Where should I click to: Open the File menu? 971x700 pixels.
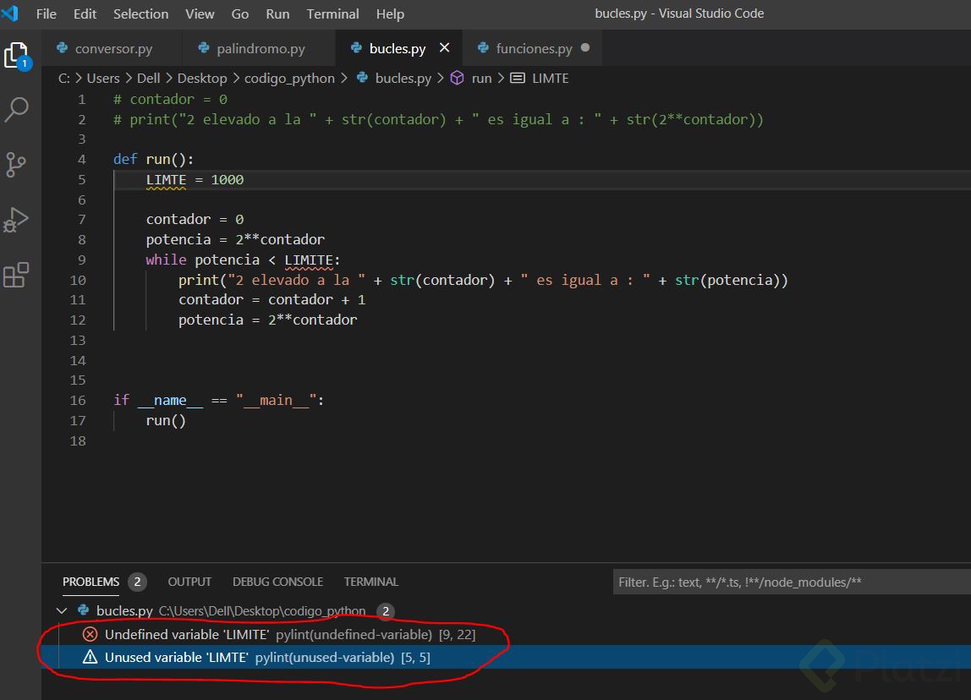46,14
